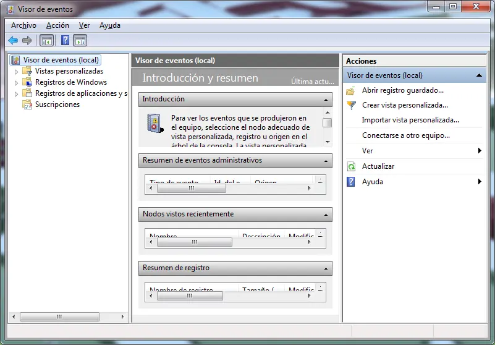Click horizontal scrollbar thumb under Resumen de registro
Screen dimensions: 495x345
click(x=190, y=296)
